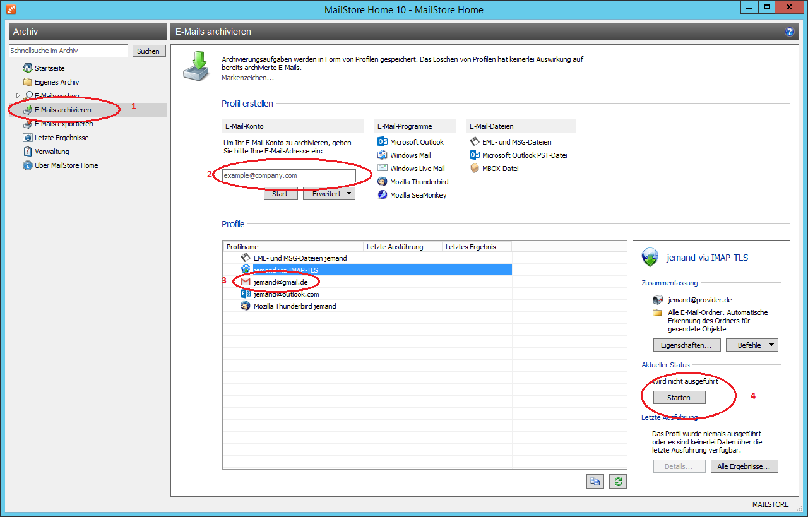This screenshot has height=517, width=808.
Task: Click the Letztes Ergebnis column header
Action: point(477,247)
